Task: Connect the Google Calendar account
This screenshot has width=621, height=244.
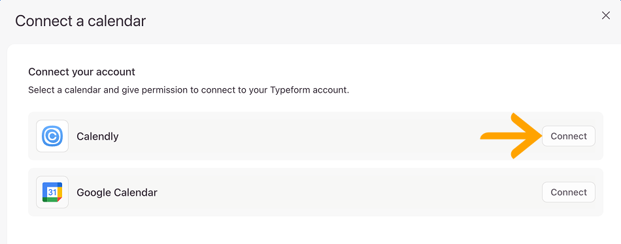Action: (x=568, y=192)
